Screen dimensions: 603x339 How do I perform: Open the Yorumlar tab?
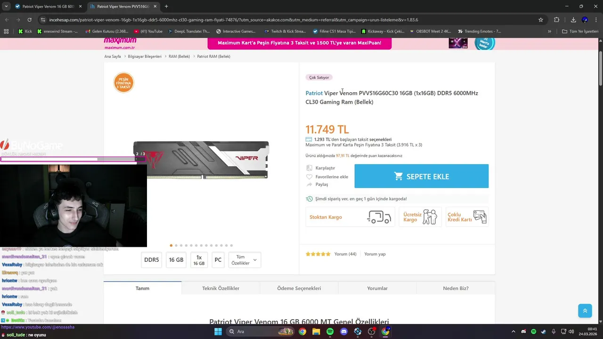[377, 288]
